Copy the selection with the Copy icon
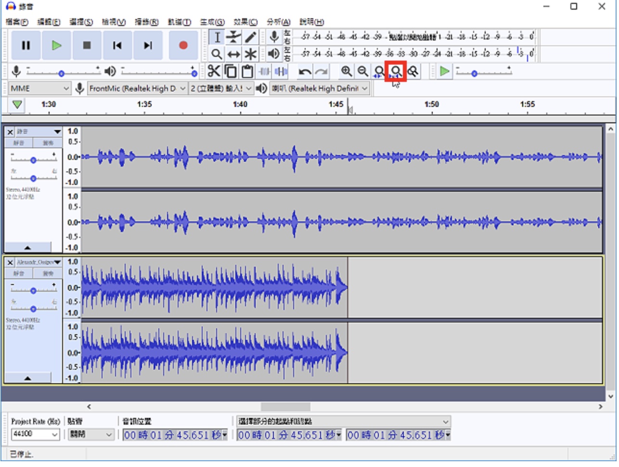 click(231, 72)
